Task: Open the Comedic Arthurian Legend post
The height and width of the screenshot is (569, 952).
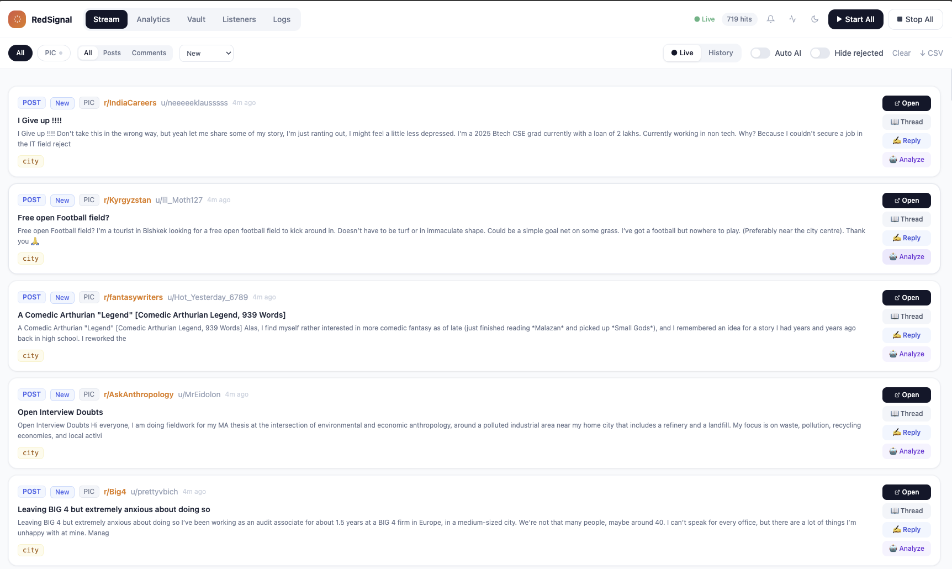Action: click(x=907, y=298)
